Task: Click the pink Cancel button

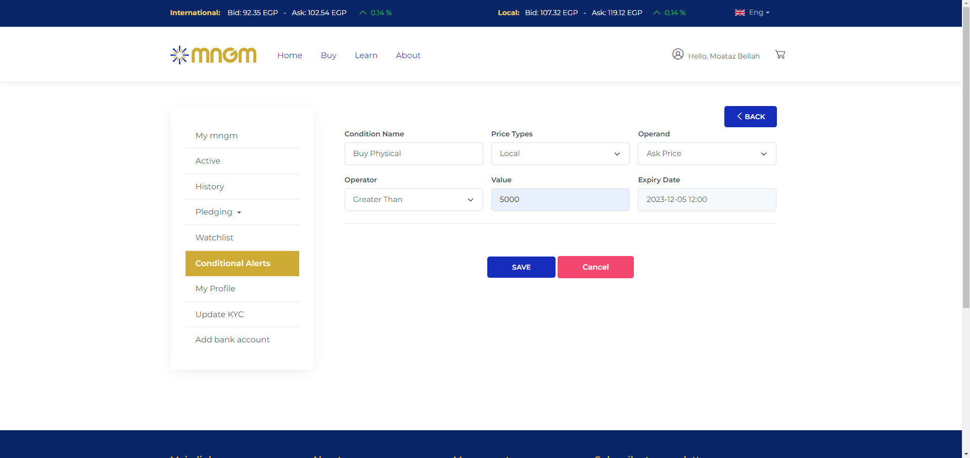Action: point(595,267)
